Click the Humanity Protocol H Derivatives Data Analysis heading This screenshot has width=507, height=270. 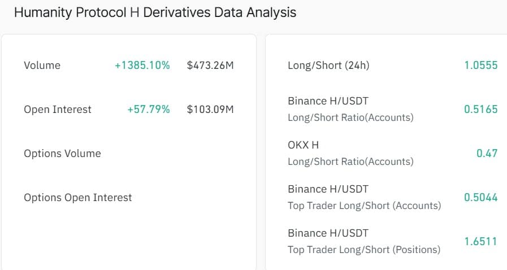tap(155, 12)
